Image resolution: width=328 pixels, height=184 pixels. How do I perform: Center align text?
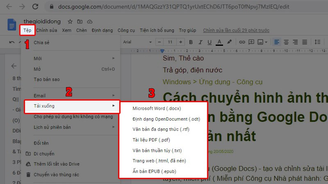(x=286, y=42)
